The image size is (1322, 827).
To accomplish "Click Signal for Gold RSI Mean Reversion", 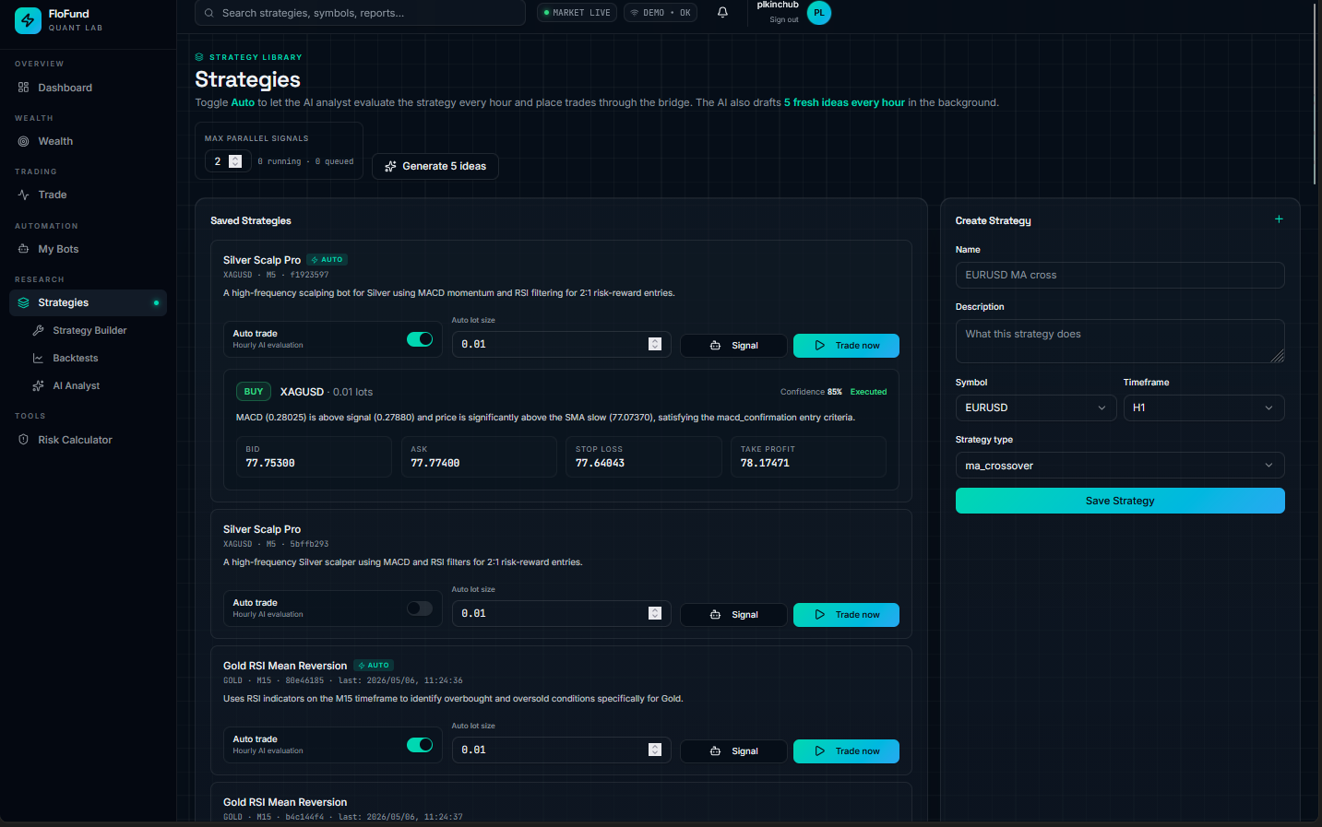I will click(733, 751).
